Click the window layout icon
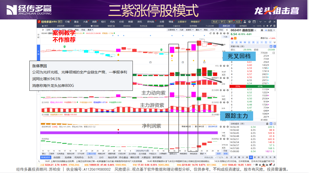309x173 pixels. pyautogui.click(x=254, y=22)
